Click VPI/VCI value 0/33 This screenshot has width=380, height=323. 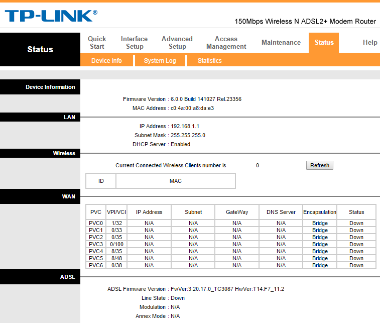click(116, 230)
